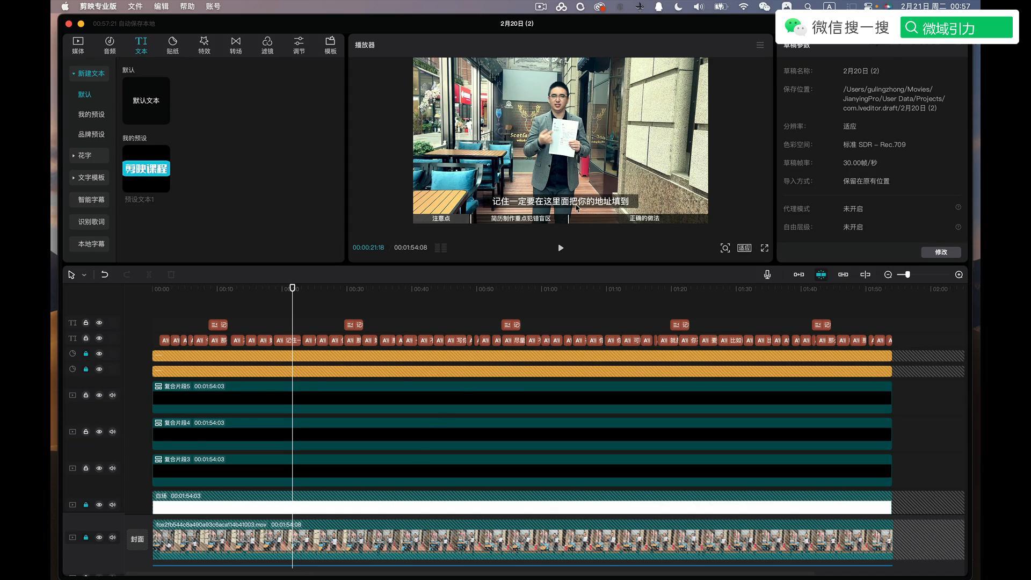This screenshot has height=580, width=1031.
Task: Hide the second text subtitle track
Action: click(x=99, y=338)
